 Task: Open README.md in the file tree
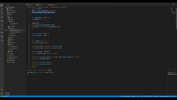(x=12, y=61)
